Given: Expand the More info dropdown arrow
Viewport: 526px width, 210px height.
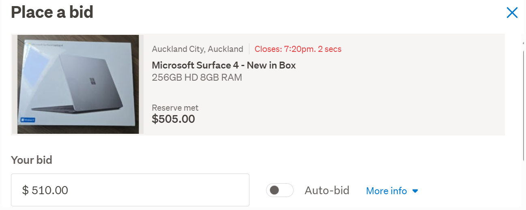Looking at the screenshot, I should (415, 191).
